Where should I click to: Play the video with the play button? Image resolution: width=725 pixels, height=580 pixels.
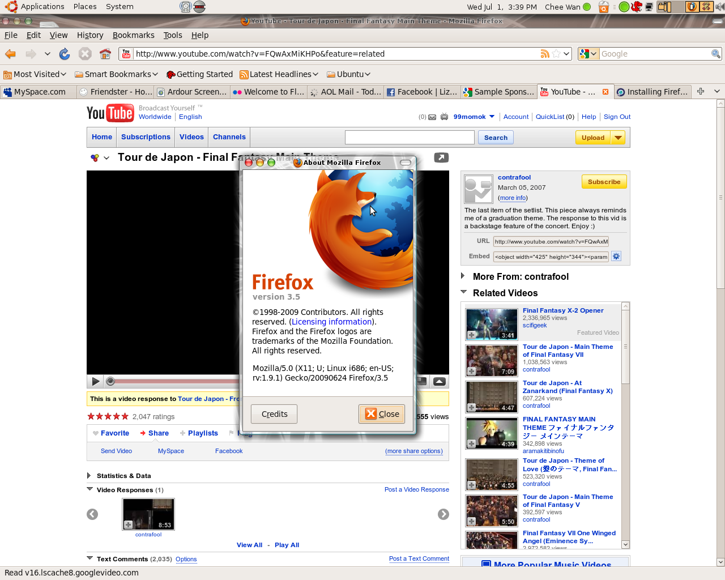pos(96,381)
